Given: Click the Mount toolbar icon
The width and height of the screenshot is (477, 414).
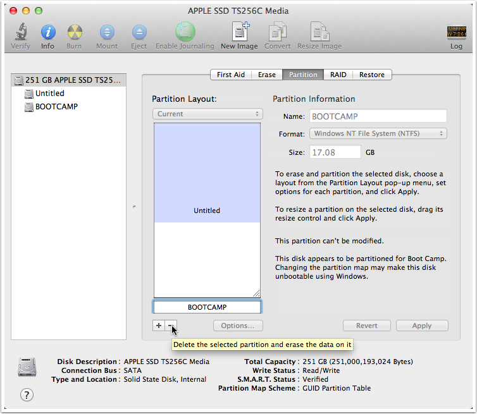Looking at the screenshot, I should pos(107,32).
